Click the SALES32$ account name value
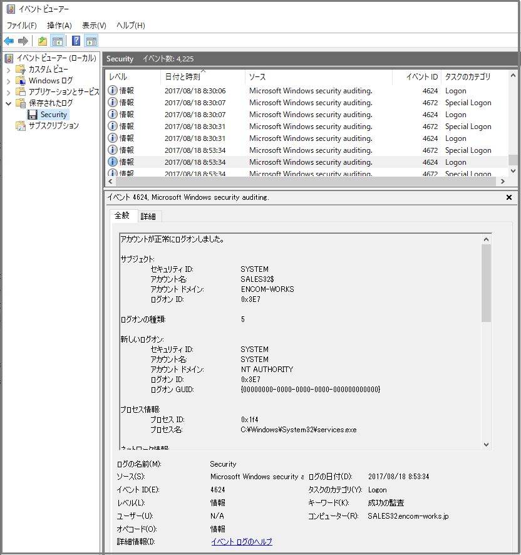 pyautogui.click(x=257, y=279)
